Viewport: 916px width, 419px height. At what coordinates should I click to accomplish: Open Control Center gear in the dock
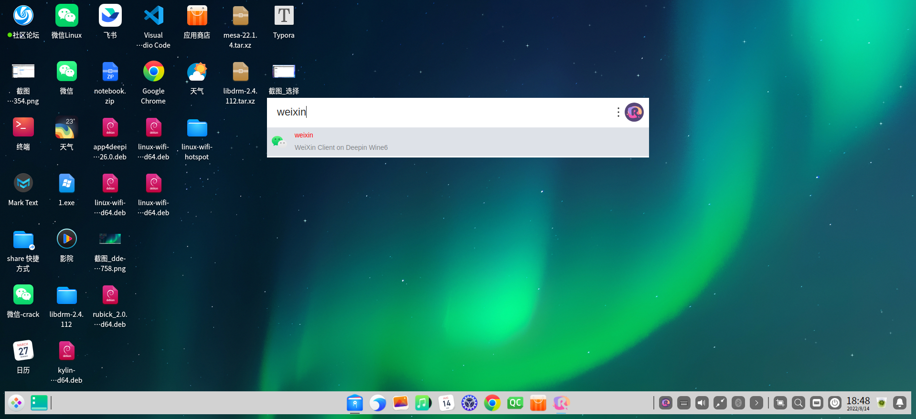469,403
